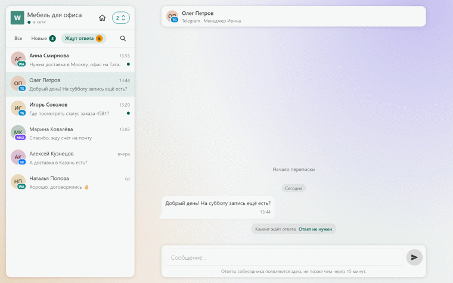
Task: Click the Сегодня date chip
Action: (x=293, y=188)
